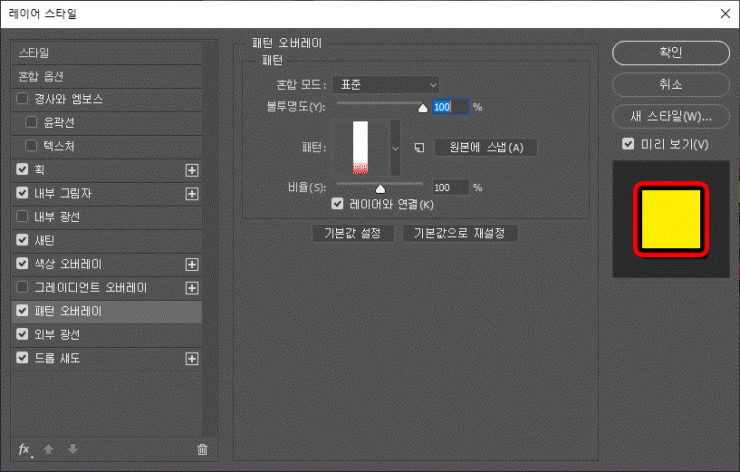Delete effect with the trash icon
The height and width of the screenshot is (472, 740).
point(202,449)
